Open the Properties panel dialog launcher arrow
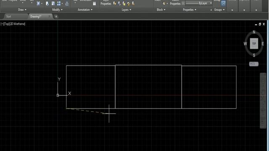This screenshot has width=269, height=151. click(211, 10)
